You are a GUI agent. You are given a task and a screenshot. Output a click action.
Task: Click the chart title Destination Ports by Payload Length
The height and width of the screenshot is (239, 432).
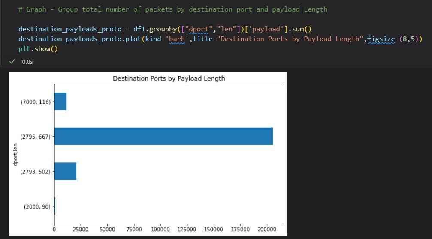(169, 78)
